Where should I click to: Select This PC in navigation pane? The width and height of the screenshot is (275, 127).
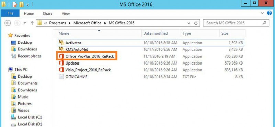pos(21,70)
